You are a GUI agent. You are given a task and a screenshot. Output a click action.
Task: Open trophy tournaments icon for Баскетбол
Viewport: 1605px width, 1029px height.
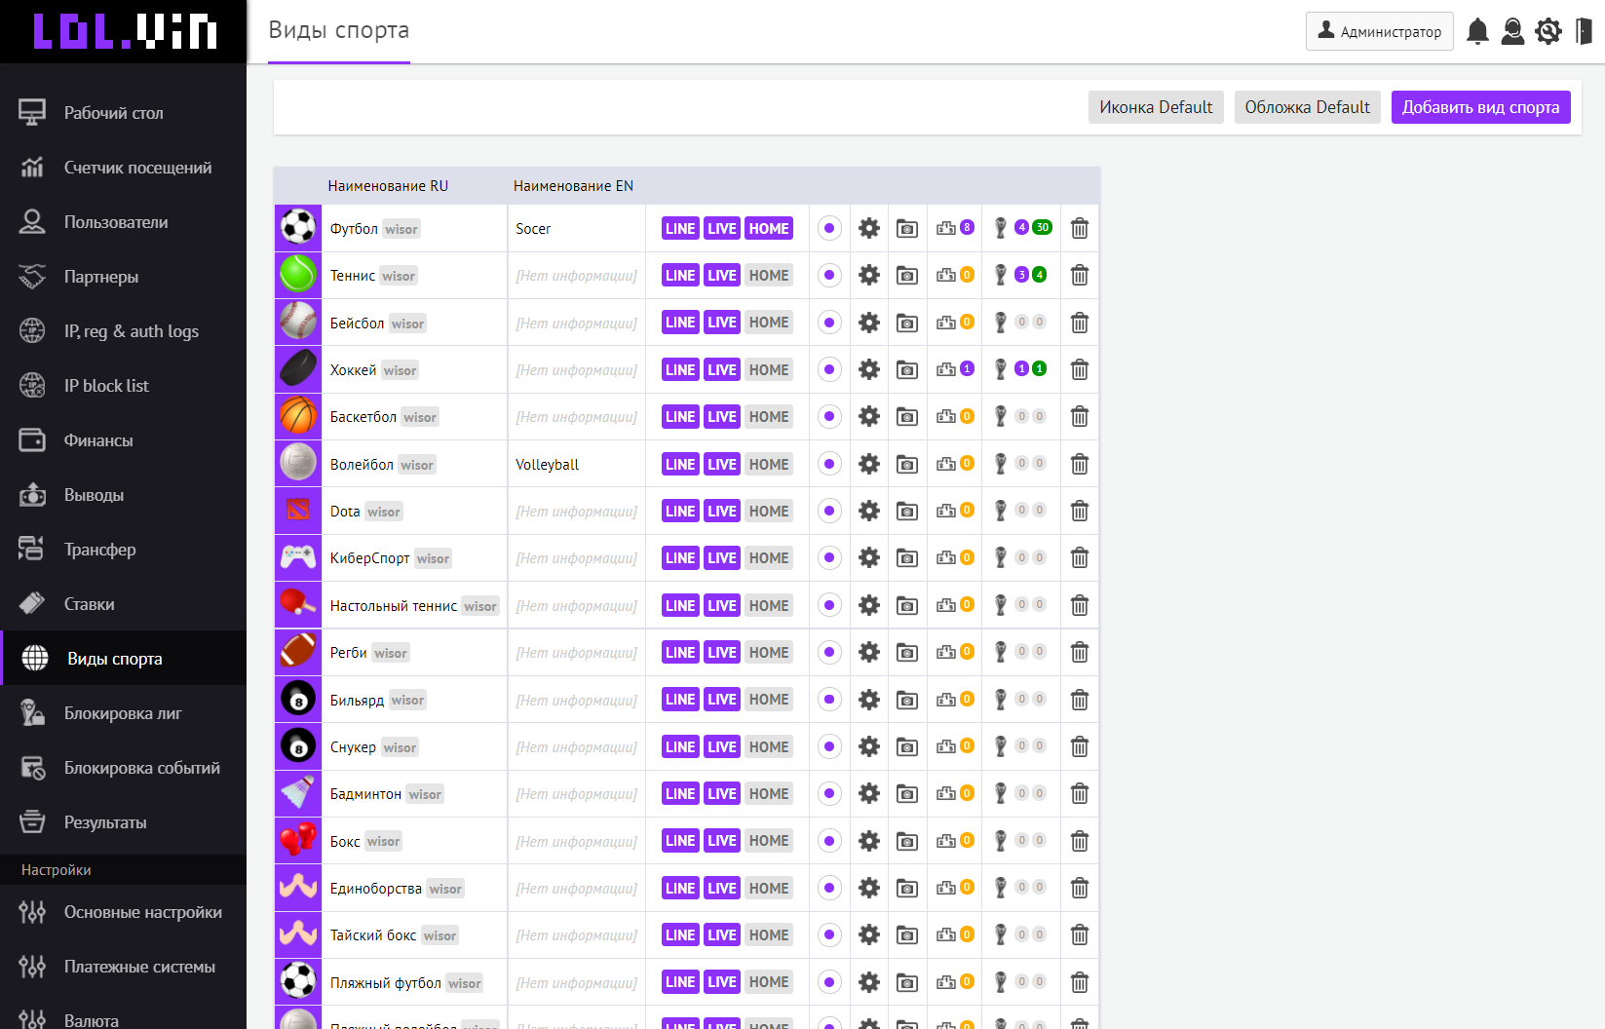tap(1000, 417)
